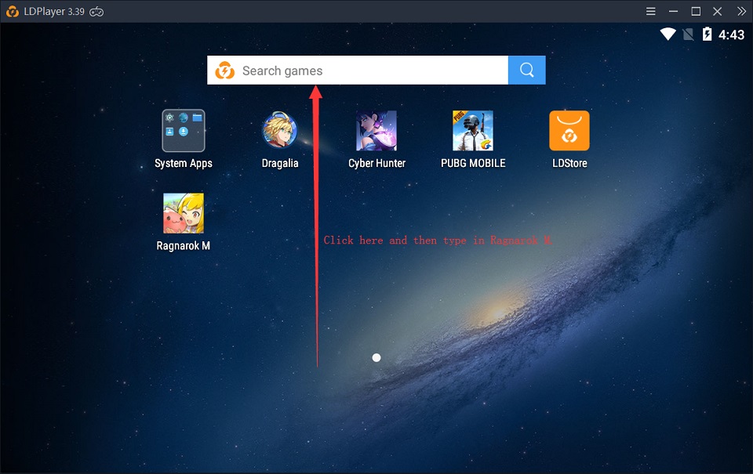The height and width of the screenshot is (474, 753).
Task: Click the home screen page indicator dot
Action: pos(376,357)
